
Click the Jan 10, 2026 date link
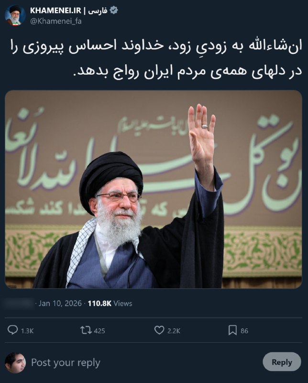(x=60, y=303)
